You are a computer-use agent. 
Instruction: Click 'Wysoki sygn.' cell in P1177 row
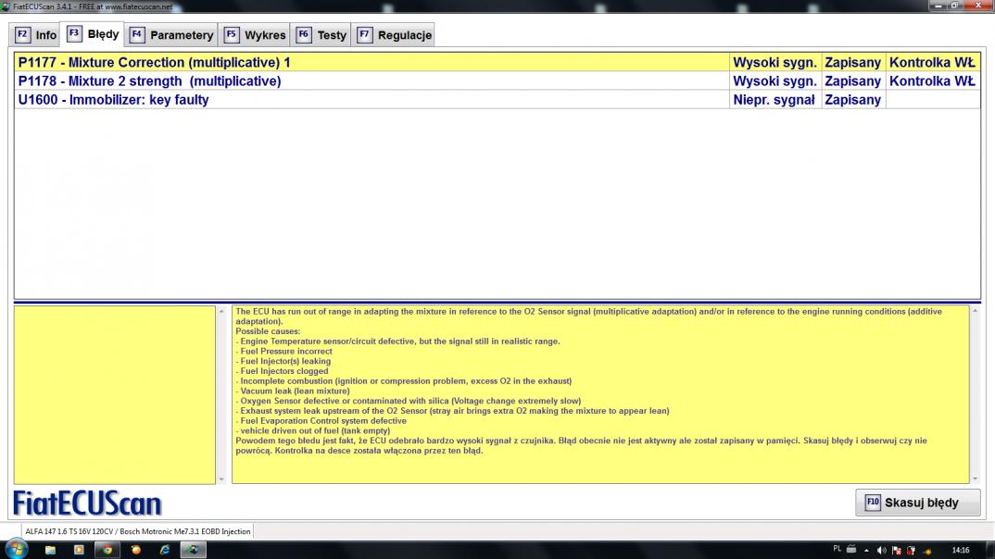click(x=775, y=62)
